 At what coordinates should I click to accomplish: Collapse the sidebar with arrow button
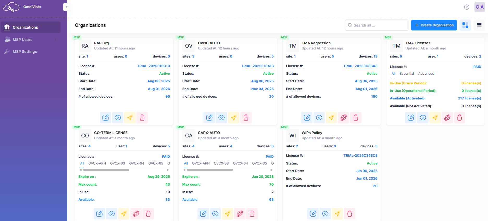point(67,7)
